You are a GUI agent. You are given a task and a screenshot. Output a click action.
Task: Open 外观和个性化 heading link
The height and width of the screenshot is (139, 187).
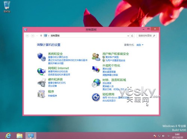(x=111, y=65)
